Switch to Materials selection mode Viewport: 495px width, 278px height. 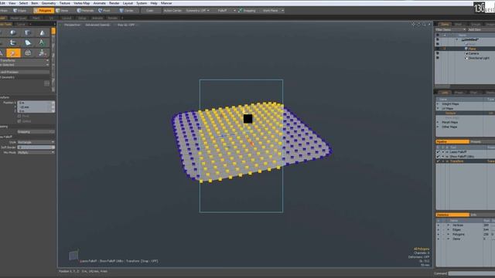pyautogui.click(x=85, y=10)
